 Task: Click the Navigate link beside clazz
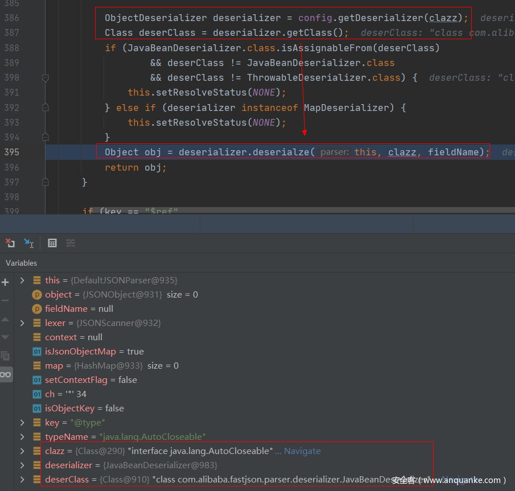pos(302,451)
